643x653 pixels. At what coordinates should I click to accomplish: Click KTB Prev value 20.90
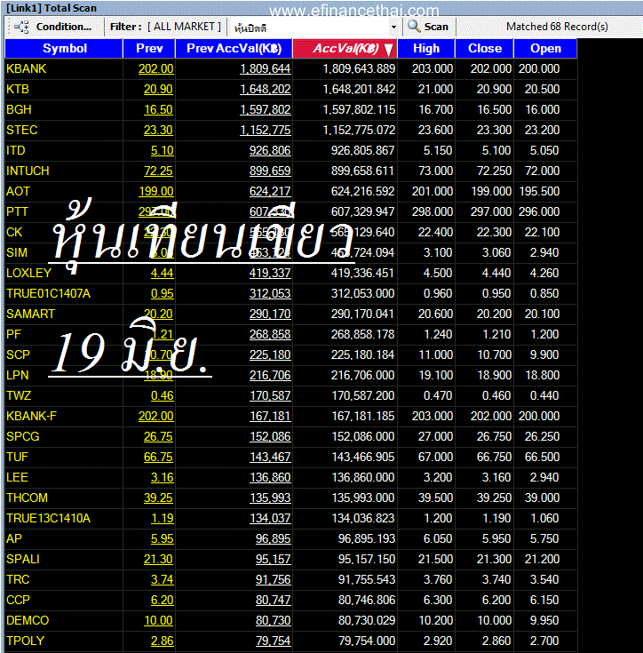tap(158, 89)
